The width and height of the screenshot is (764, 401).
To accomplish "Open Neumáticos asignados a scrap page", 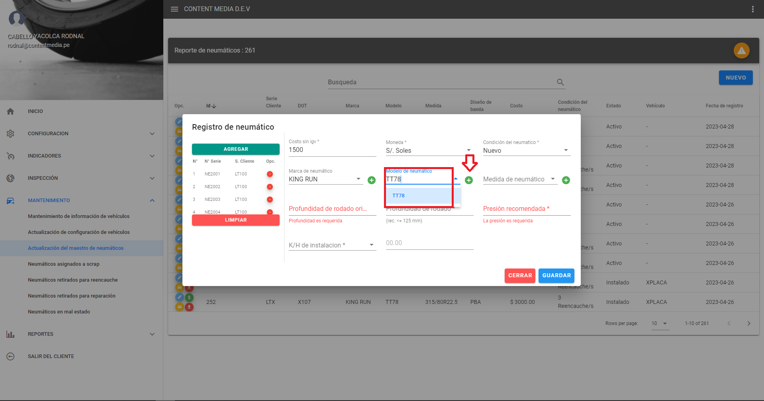I will click(64, 264).
